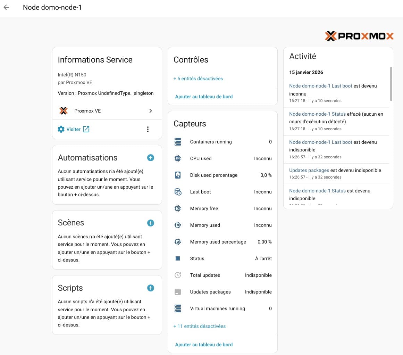Open the Proxmox VE integration row
Viewport: 403px width, 355px height.
pyautogui.click(x=107, y=111)
